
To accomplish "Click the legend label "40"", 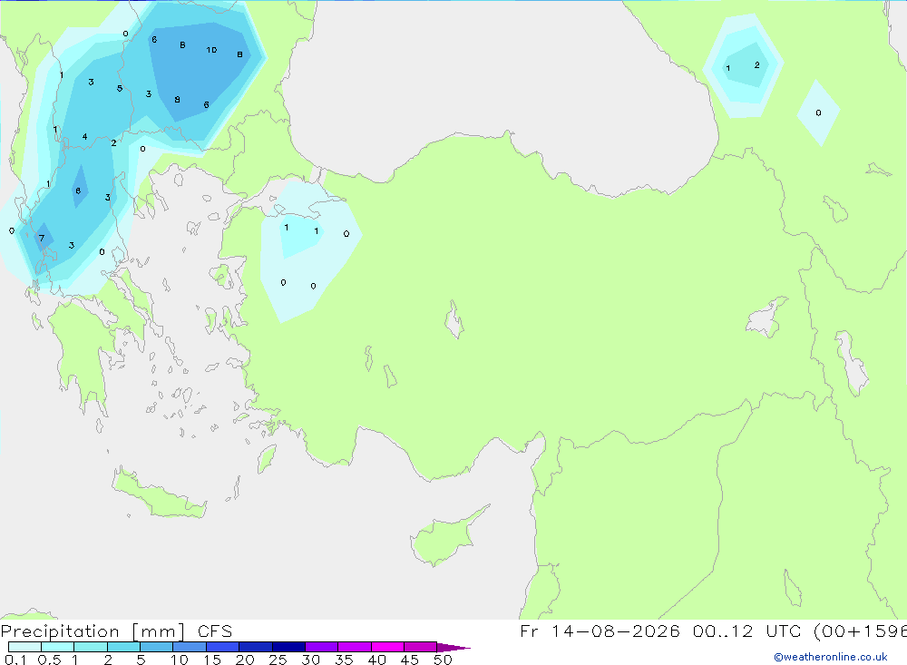I will point(376,660).
